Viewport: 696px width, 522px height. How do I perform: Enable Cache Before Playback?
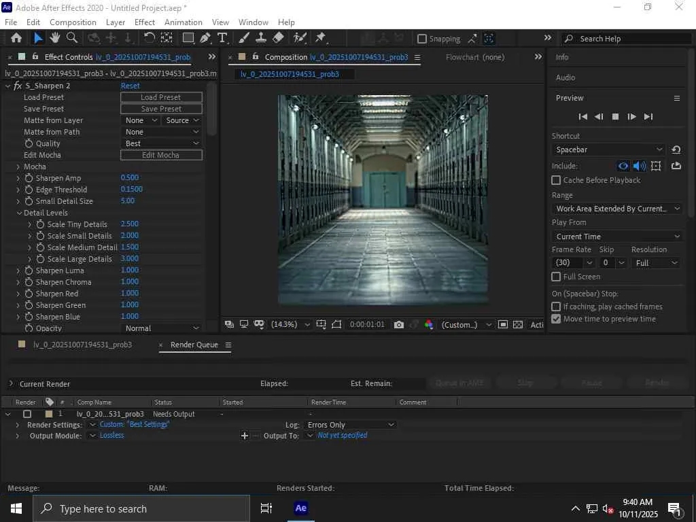coord(556,180)
